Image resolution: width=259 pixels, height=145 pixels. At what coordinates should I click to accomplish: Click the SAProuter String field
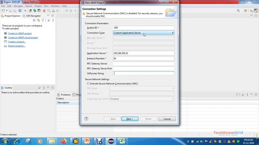[144, 73]
